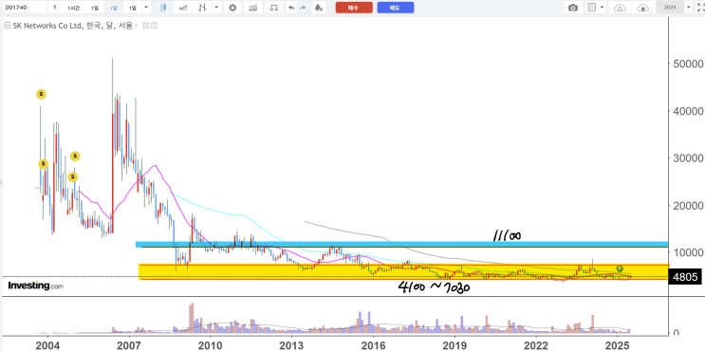
Task: Save chart layout to cloud
Action: [x=643, y=8]
